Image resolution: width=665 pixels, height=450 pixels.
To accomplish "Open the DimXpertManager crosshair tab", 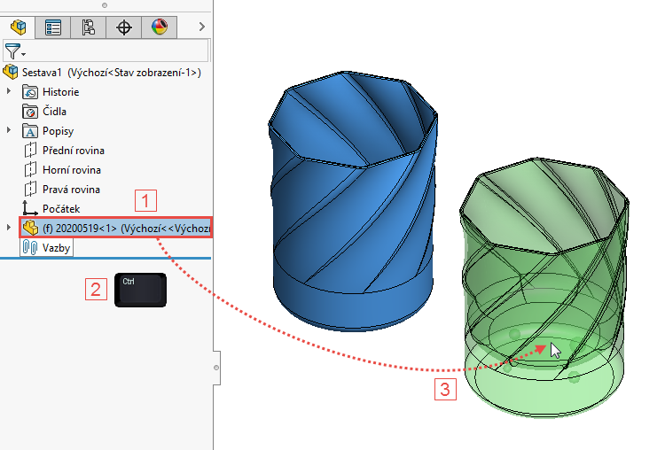I will pyautogui.click(x=124, y=27).
